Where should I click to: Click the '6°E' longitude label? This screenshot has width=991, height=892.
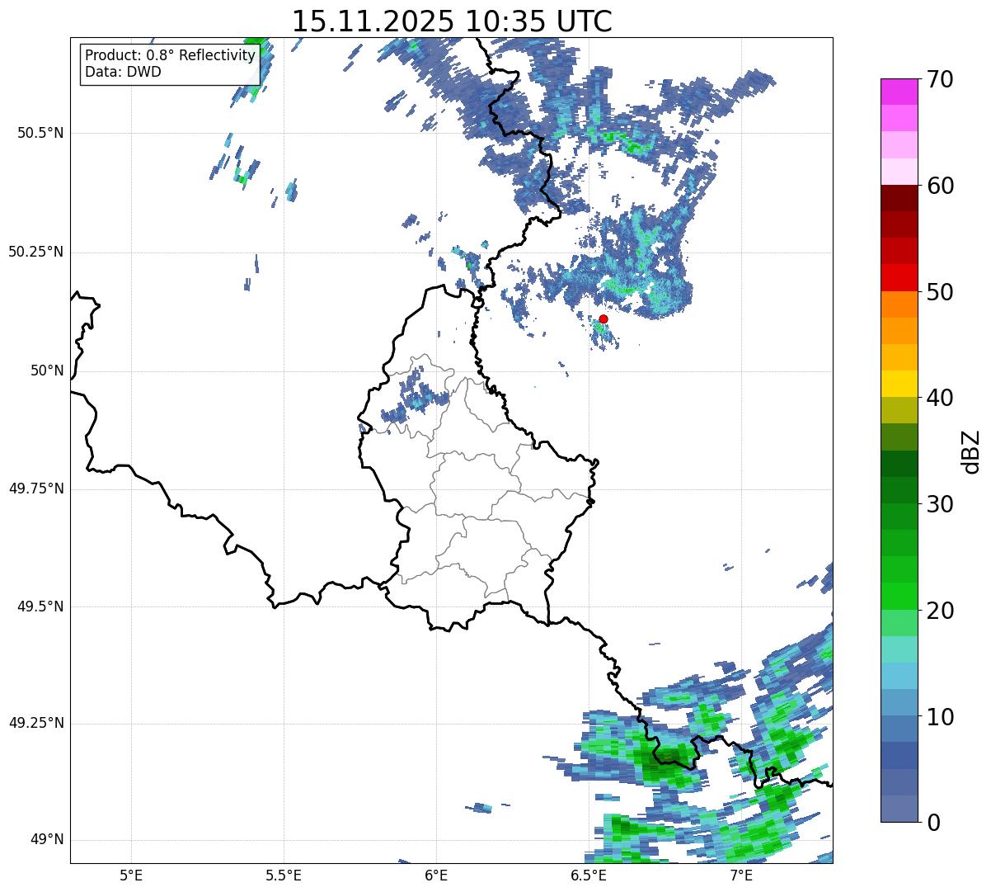coord(436,875)
